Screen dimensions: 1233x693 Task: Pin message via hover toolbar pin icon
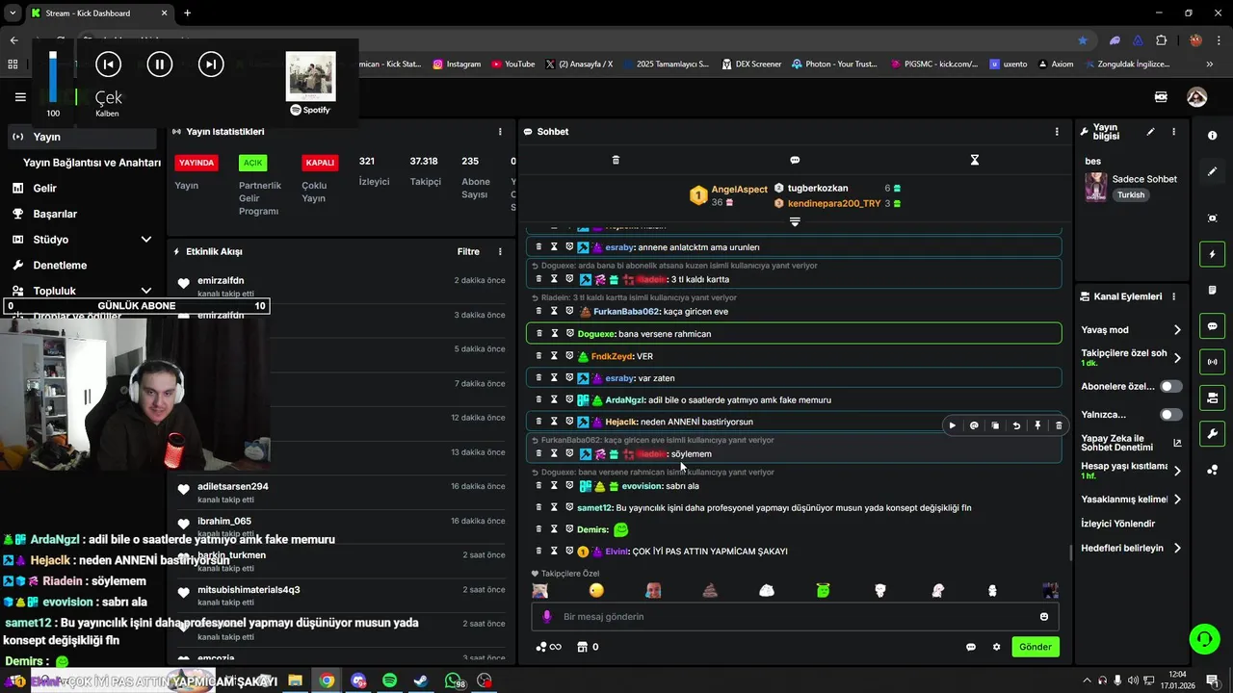coord(1037,425)
